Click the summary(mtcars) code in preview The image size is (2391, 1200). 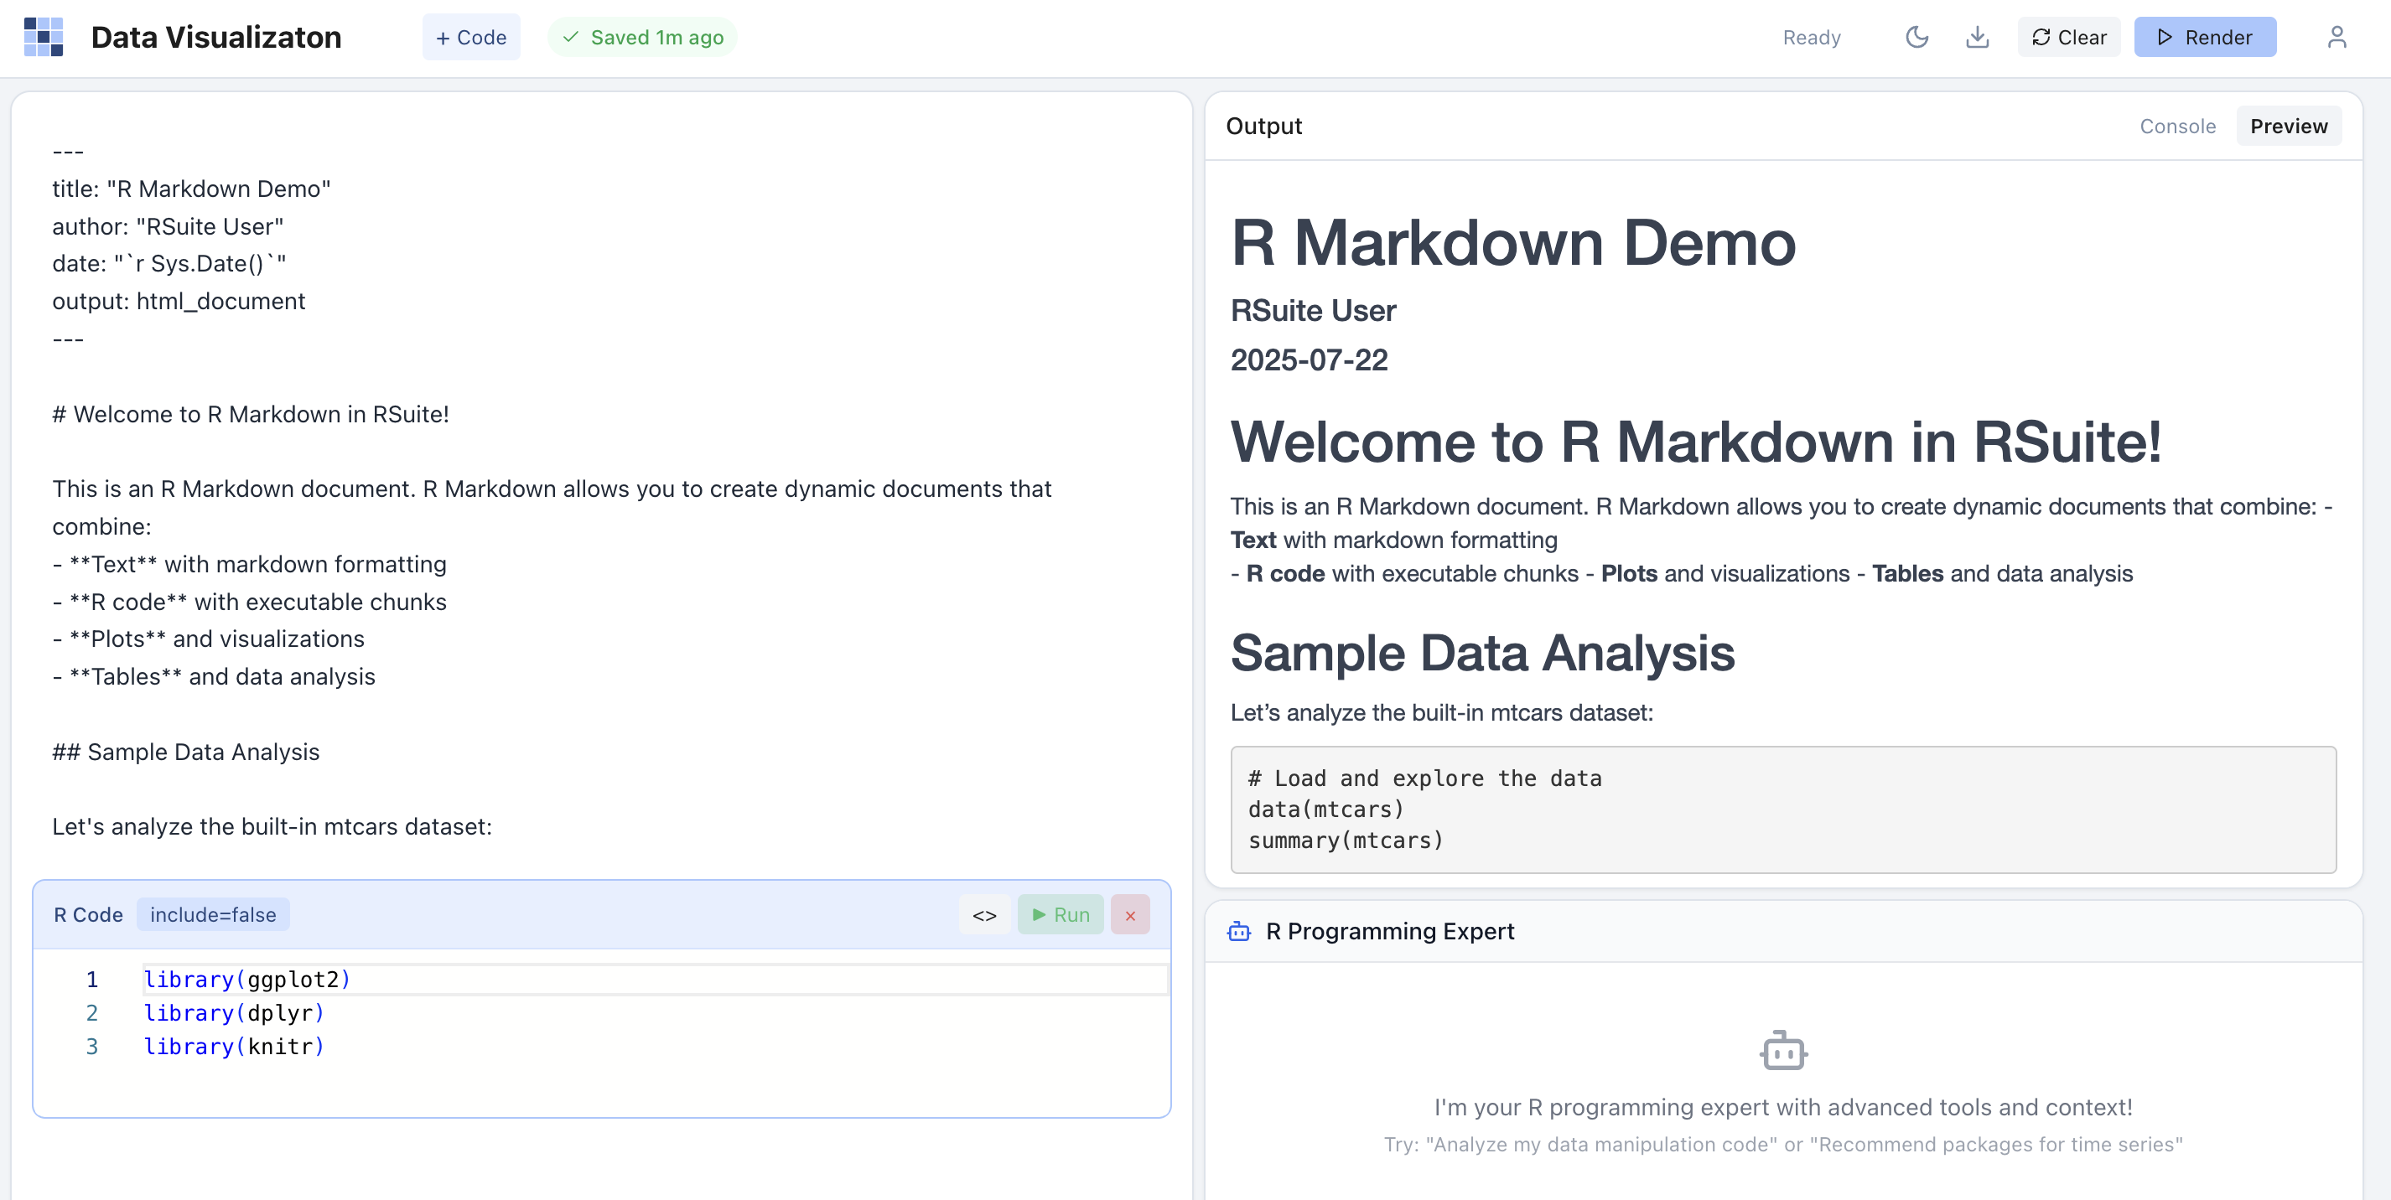(x=1346, y=840)
